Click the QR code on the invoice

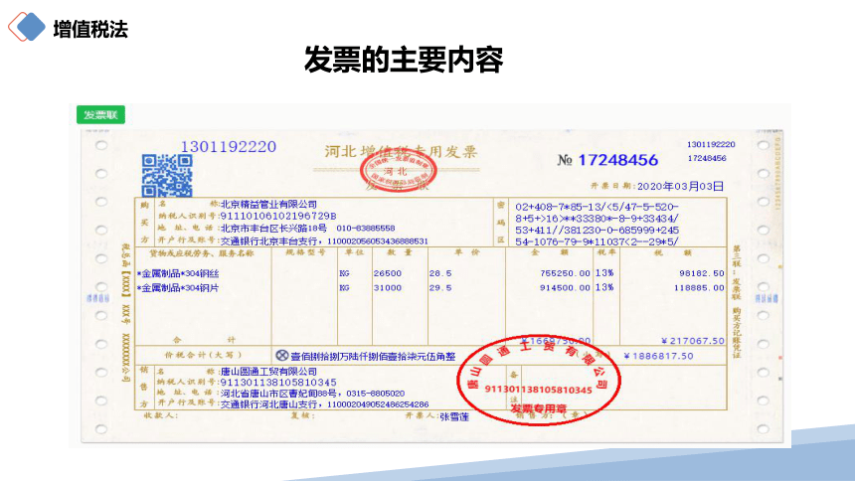pyautogui.click(x=167, y=176)
